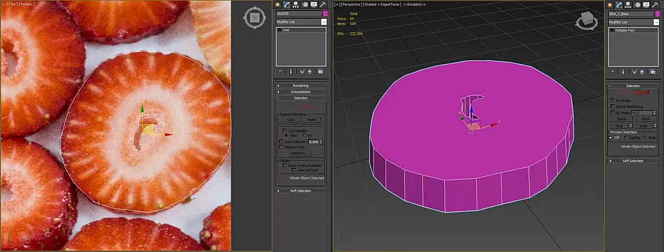
Task: Open Utilities hammer tab in right command panel
Action: coord(654,4)
